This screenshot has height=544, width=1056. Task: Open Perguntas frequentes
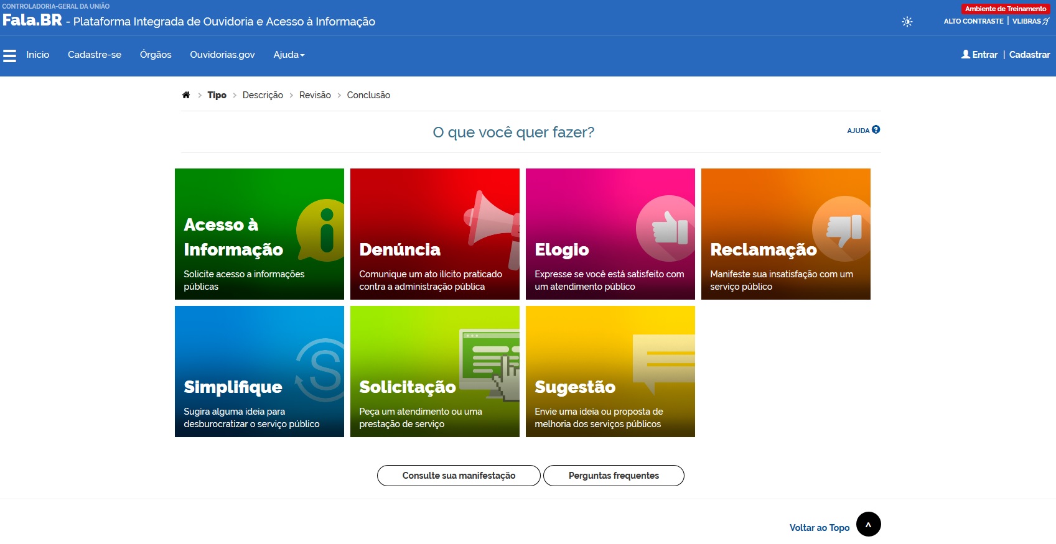(x=614, y=476)
